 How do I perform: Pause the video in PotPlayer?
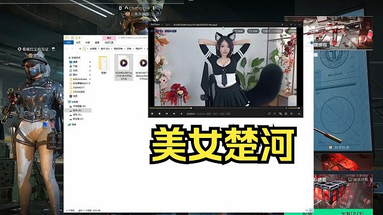coord(153,113)
